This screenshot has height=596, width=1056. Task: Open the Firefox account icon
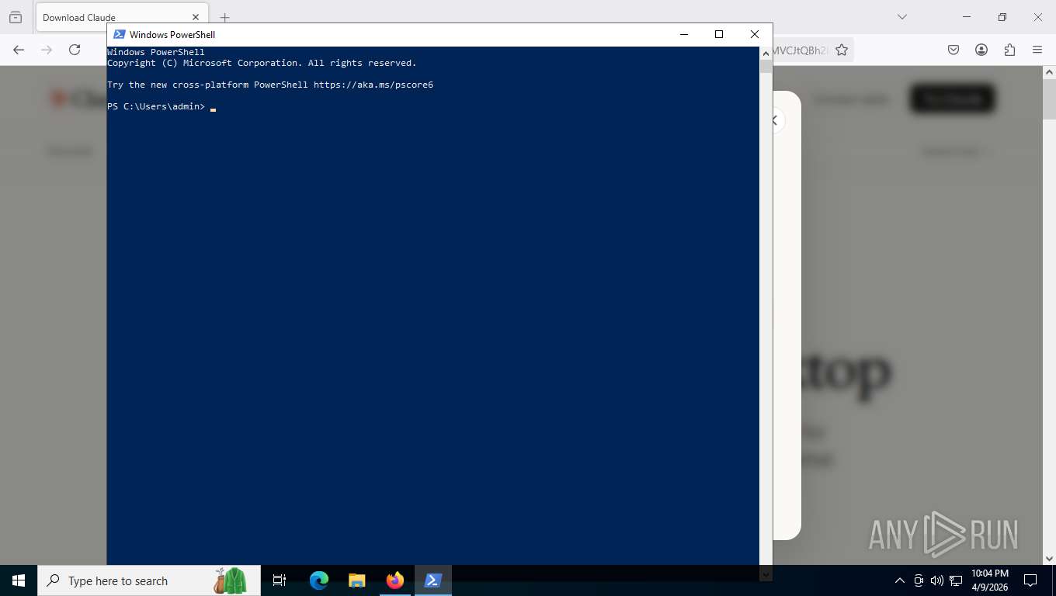click(981, 50)
